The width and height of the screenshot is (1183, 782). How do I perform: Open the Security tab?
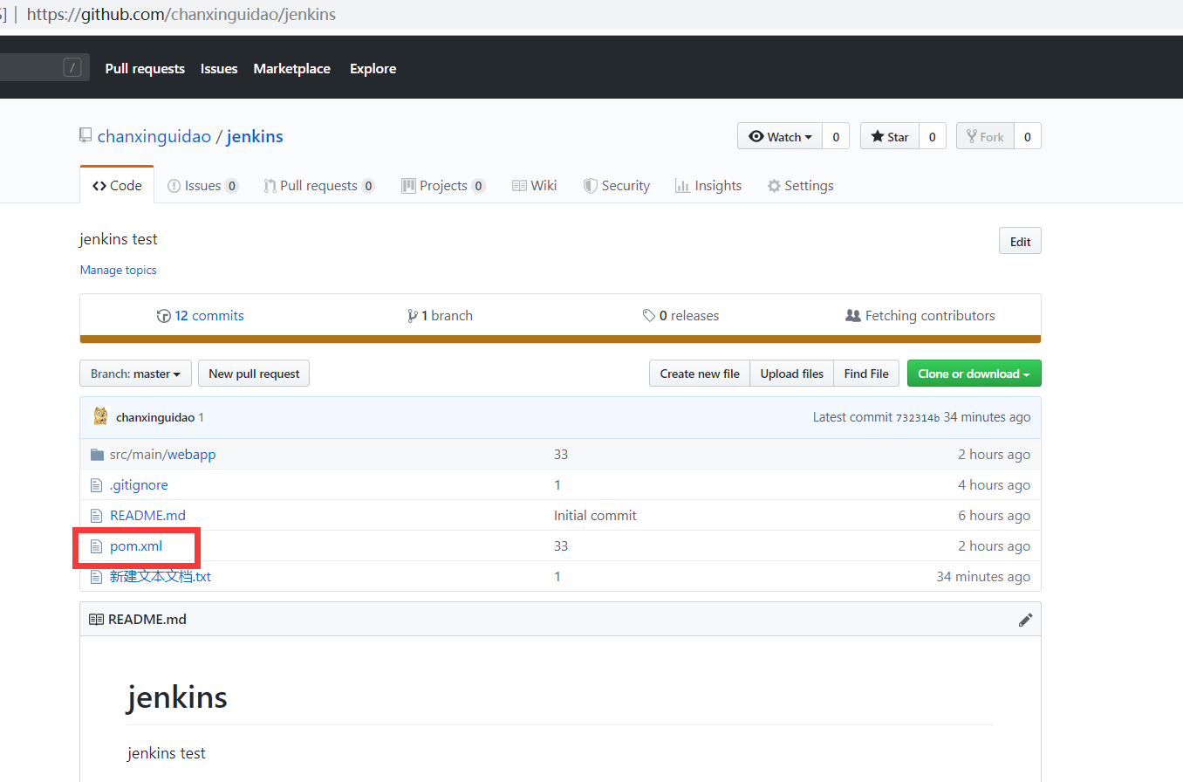(x=617, y=185)
